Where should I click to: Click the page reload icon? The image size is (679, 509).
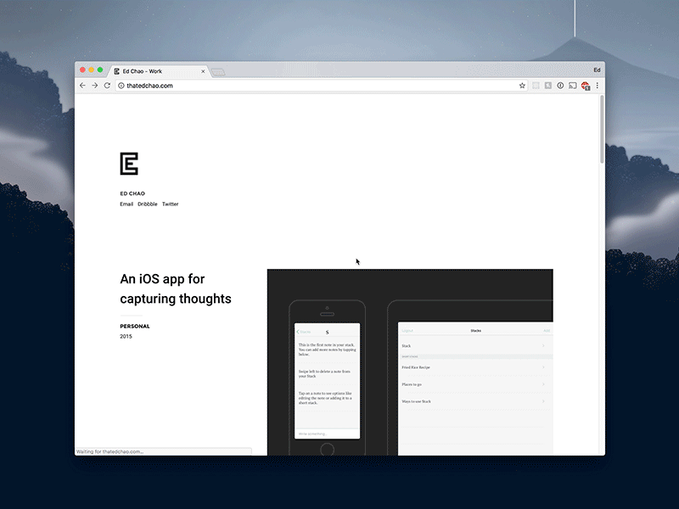coord(108,85)
